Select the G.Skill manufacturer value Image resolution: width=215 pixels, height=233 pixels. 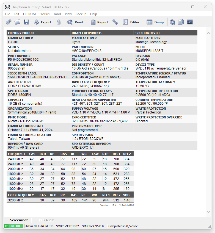(x=13, y=42)
